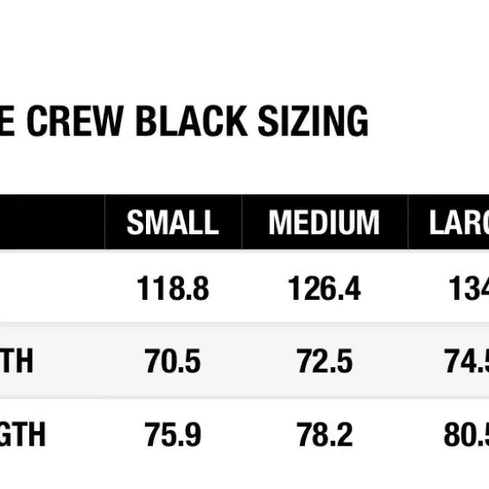Click the word SIZING in the title

pyautogui.click(x=313, y=121)
